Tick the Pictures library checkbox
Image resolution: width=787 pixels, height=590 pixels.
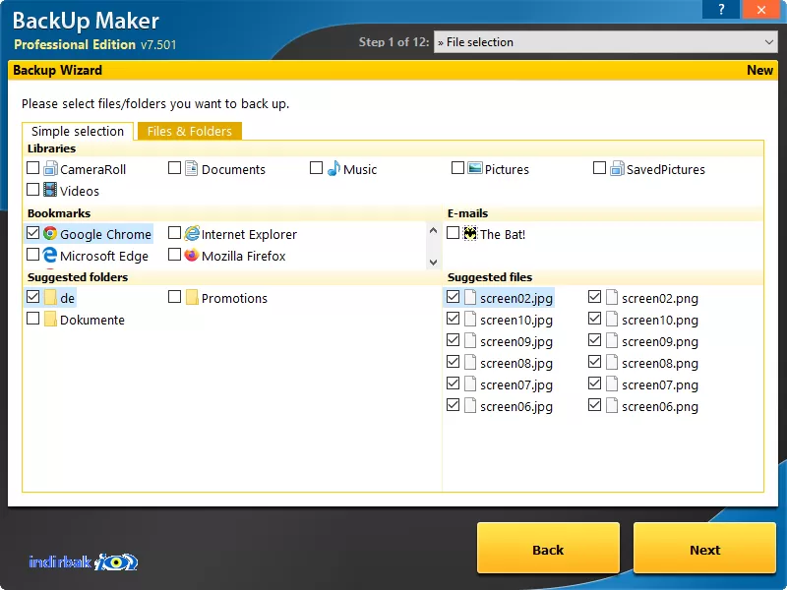coord(457,167)
